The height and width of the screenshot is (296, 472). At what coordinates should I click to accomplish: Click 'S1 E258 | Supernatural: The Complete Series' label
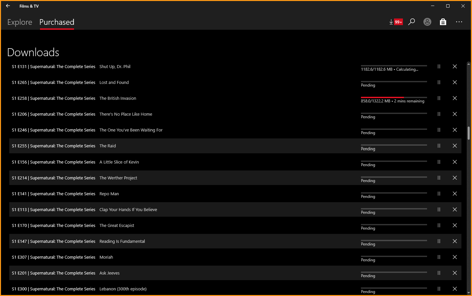(x=54, y=98)
